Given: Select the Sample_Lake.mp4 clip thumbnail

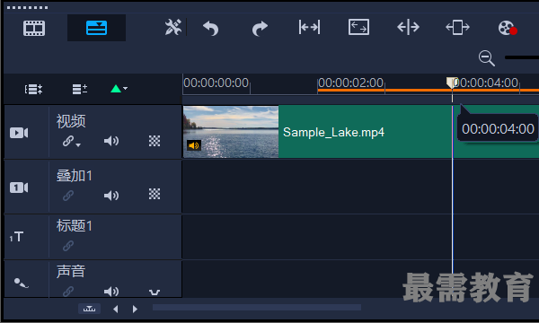Looking at the screenshot, I should pyautogui.click(x=231, y=132).
